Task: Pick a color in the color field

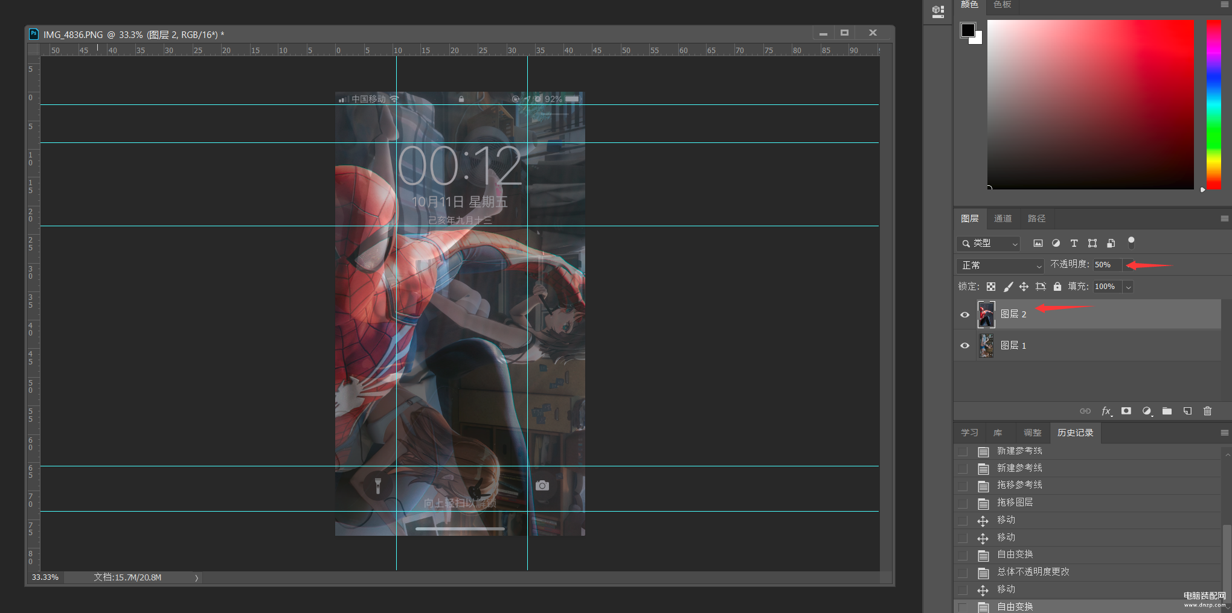Action: [x=1091, y=104]
